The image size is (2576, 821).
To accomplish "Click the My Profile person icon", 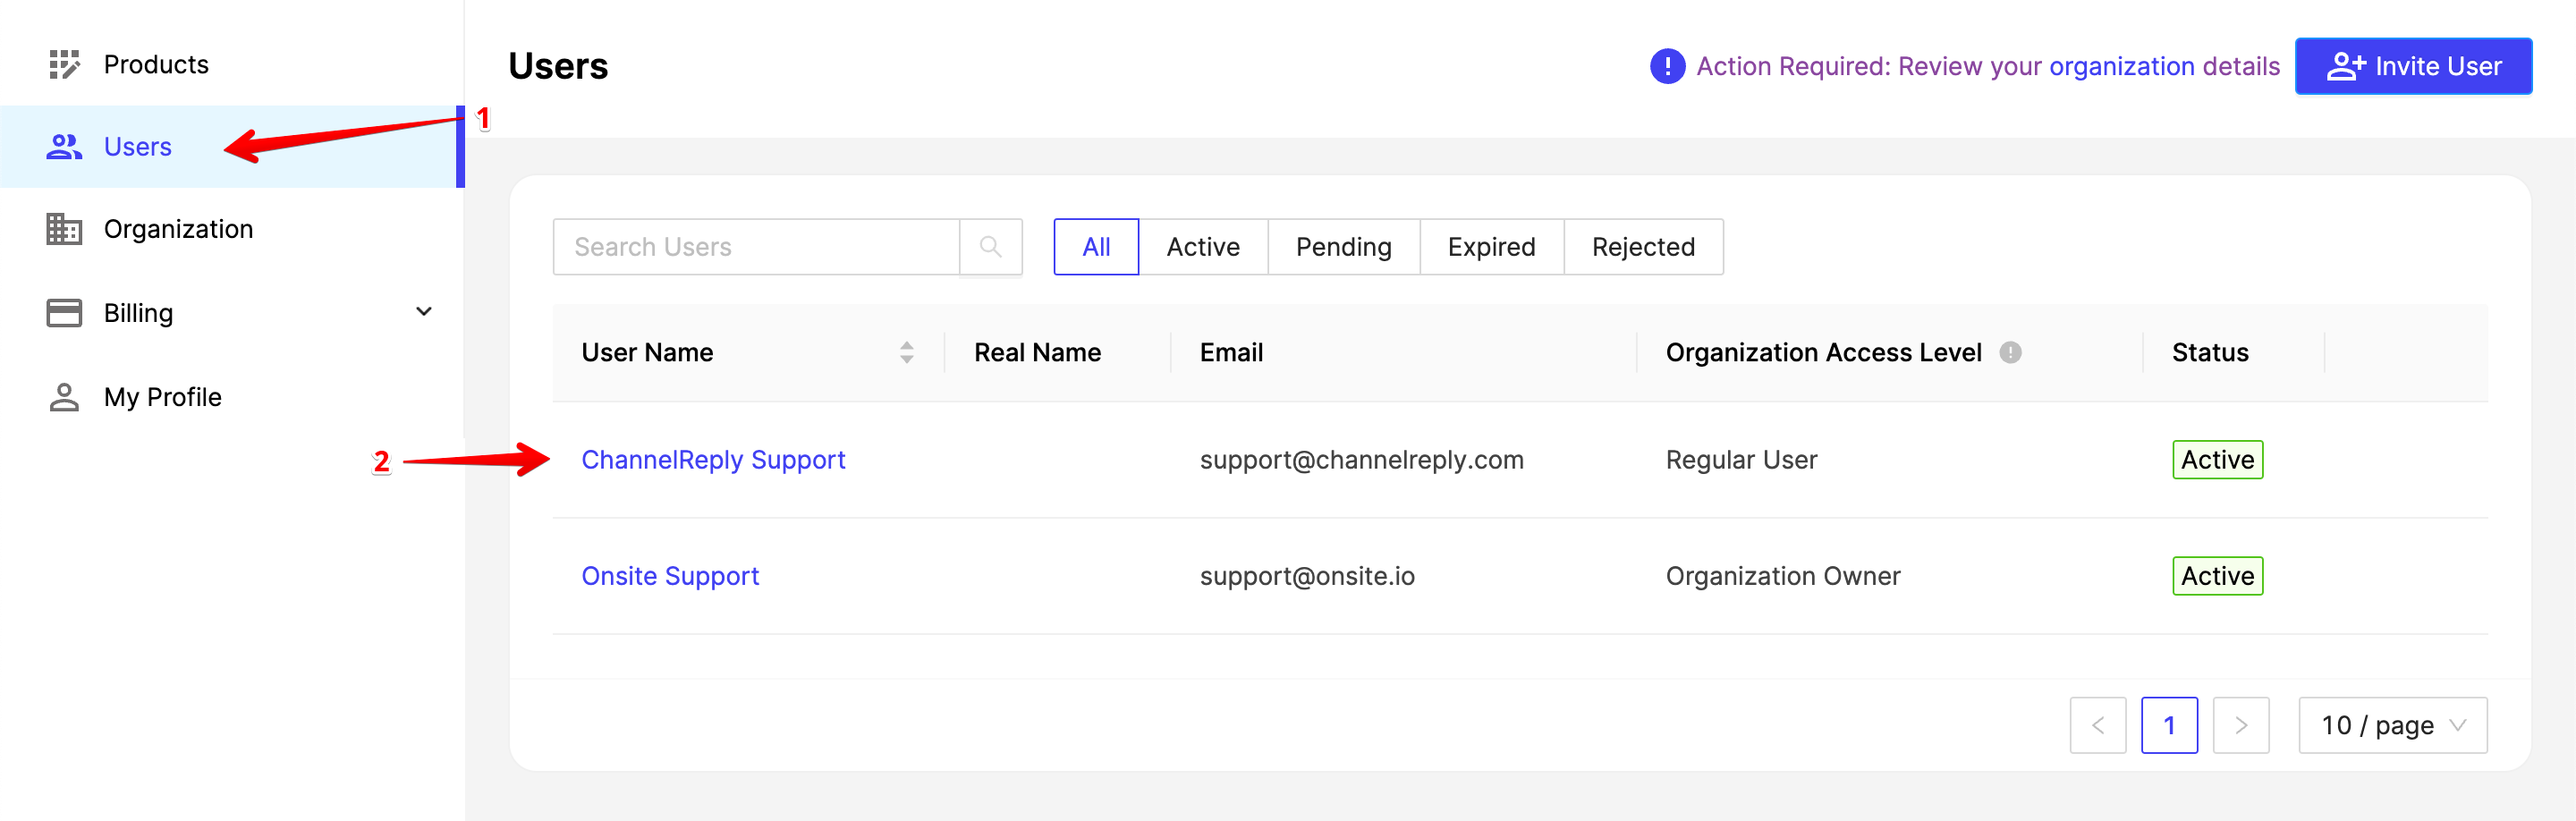I will tap(64, 397).
